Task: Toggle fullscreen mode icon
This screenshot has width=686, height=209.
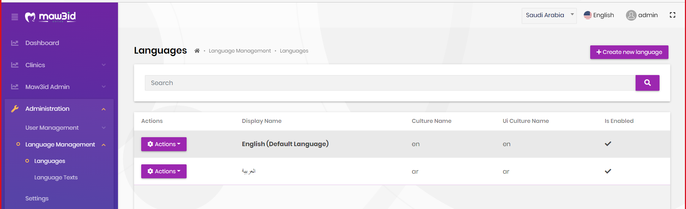Action: point(672,15)
